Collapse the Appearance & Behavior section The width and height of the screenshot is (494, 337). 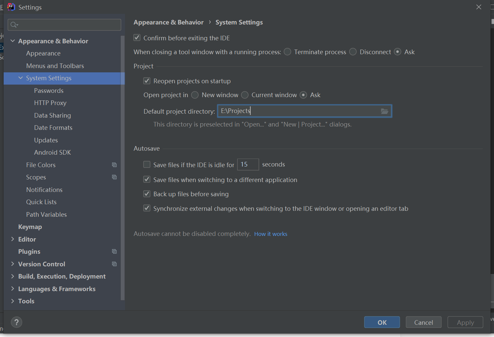(13, 41)
